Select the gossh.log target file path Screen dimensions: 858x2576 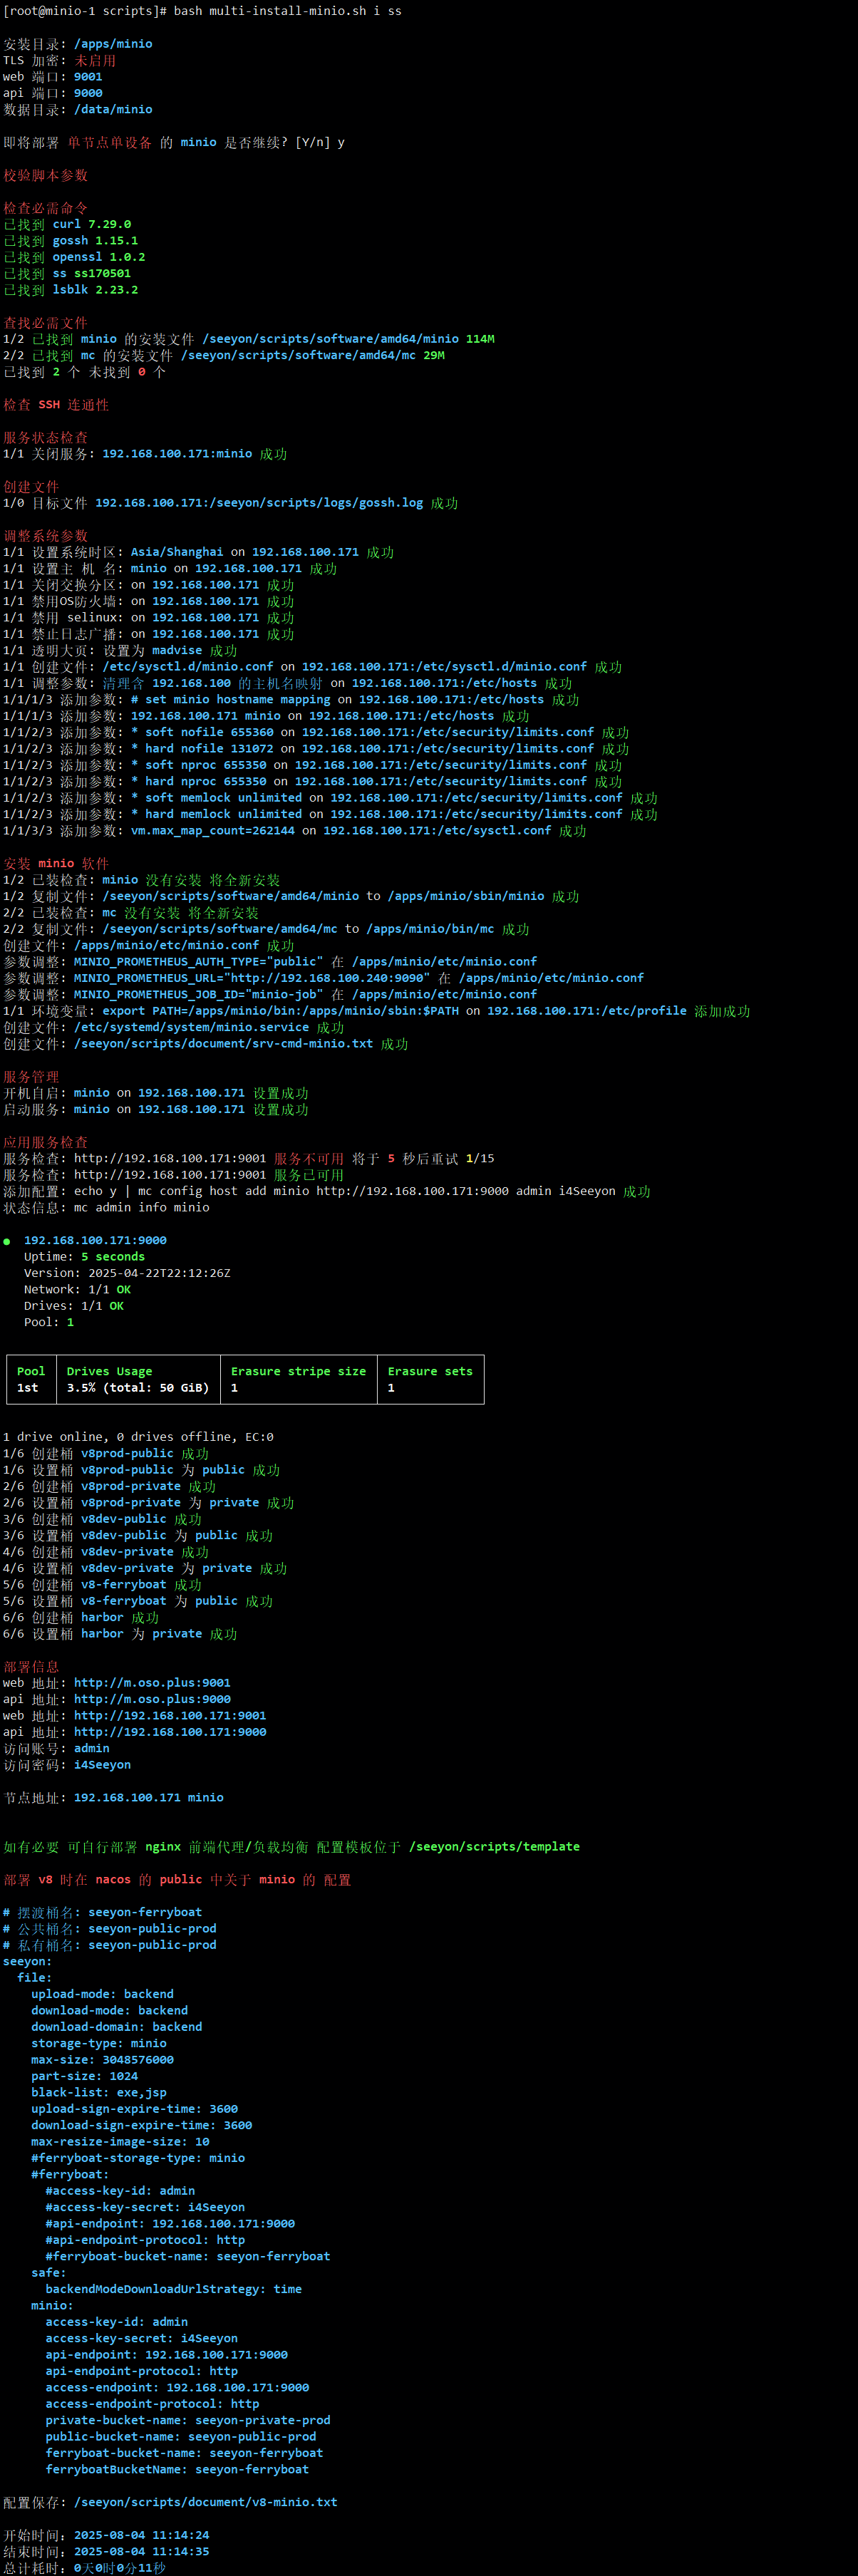[259, 503]
